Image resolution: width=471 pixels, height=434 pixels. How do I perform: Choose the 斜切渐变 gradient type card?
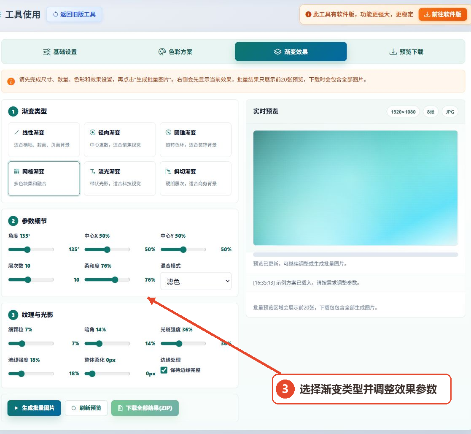coord(196,179)
